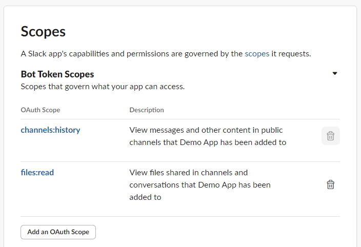The width and height of the screenshot is (361, 247).
Task: Click "it requests." text after scopes link
Action: pos(291,54)
